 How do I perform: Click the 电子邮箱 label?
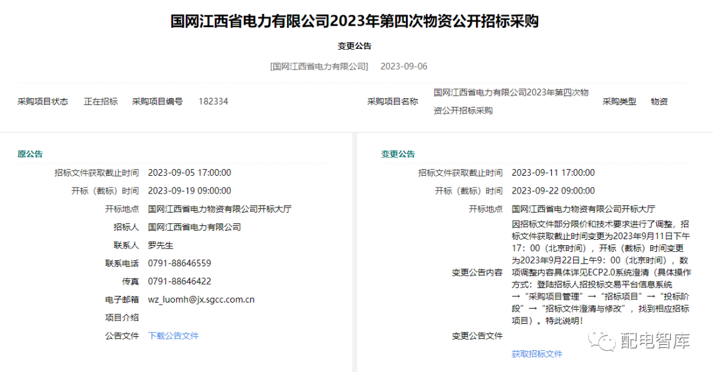click(122, 299)
